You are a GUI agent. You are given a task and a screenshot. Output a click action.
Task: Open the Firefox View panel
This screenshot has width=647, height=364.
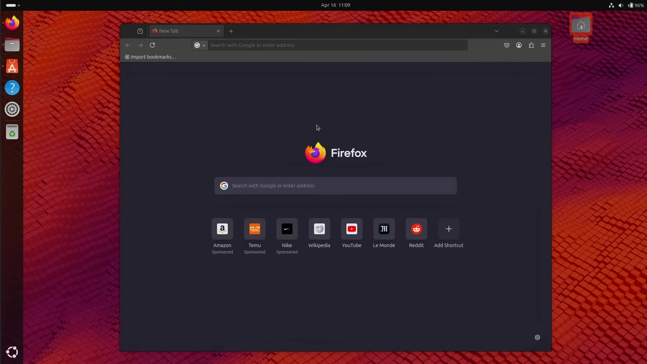(140, 31)
